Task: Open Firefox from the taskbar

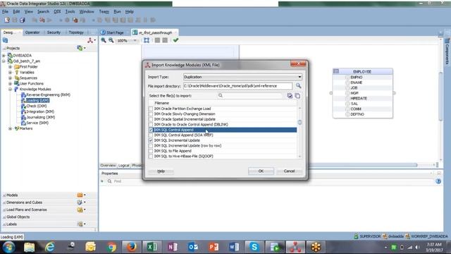Action: (132, 247)
